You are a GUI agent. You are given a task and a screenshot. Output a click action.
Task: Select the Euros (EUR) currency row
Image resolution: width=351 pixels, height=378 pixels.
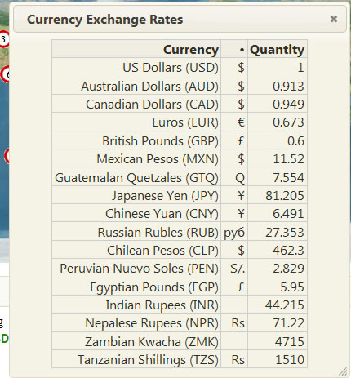pyautogui.click(x=180, y=122)
